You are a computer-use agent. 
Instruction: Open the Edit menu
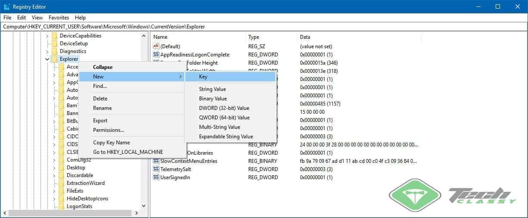pyautogui.click(x=22, y=18)
